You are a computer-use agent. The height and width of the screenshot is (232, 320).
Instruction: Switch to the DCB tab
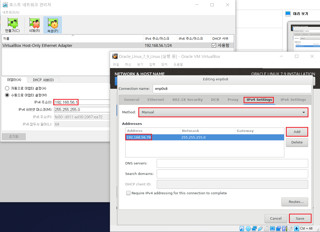(x=215, y=100)
